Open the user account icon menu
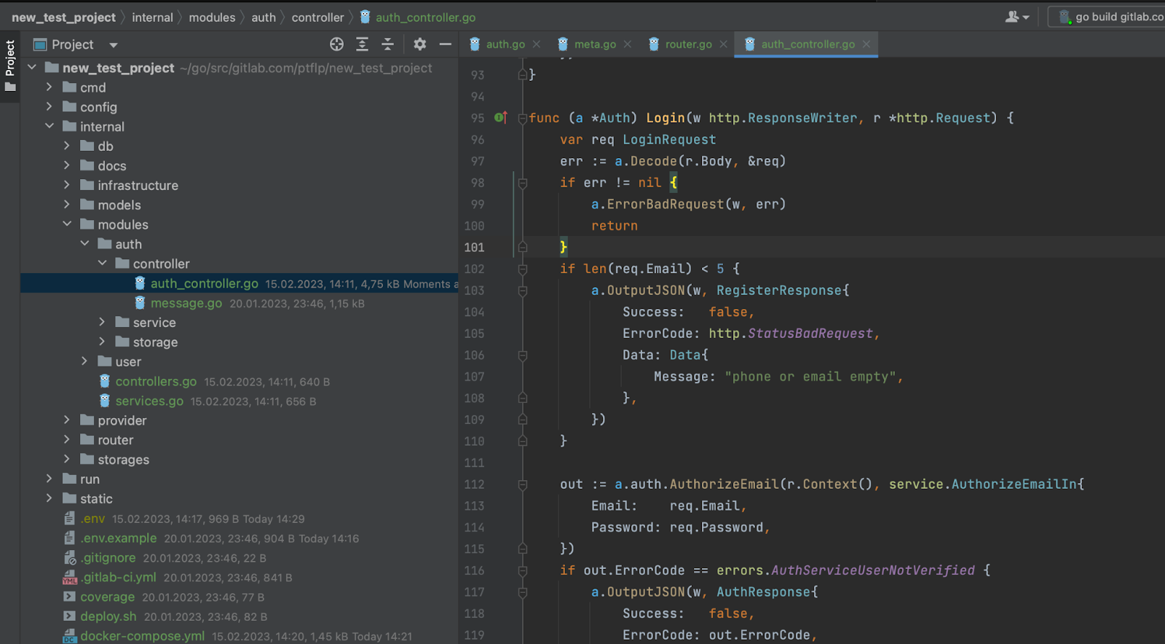1165x644 pixels. (x=1016, y=17)
